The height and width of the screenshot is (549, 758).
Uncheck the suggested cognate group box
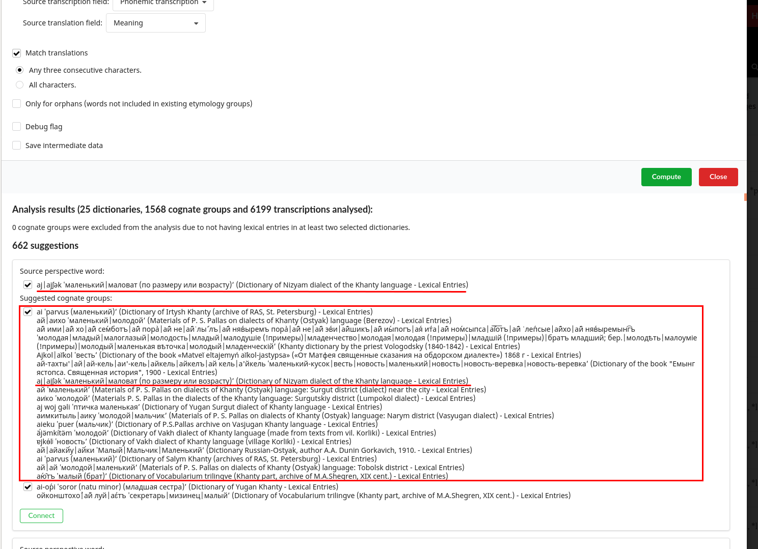pyautogui.click(x=28, y=312)
